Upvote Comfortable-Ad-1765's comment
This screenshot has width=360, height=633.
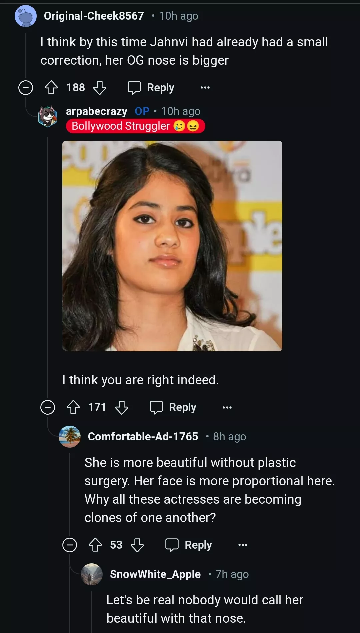coord(95,545)
